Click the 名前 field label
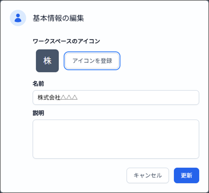 (38, 84)
